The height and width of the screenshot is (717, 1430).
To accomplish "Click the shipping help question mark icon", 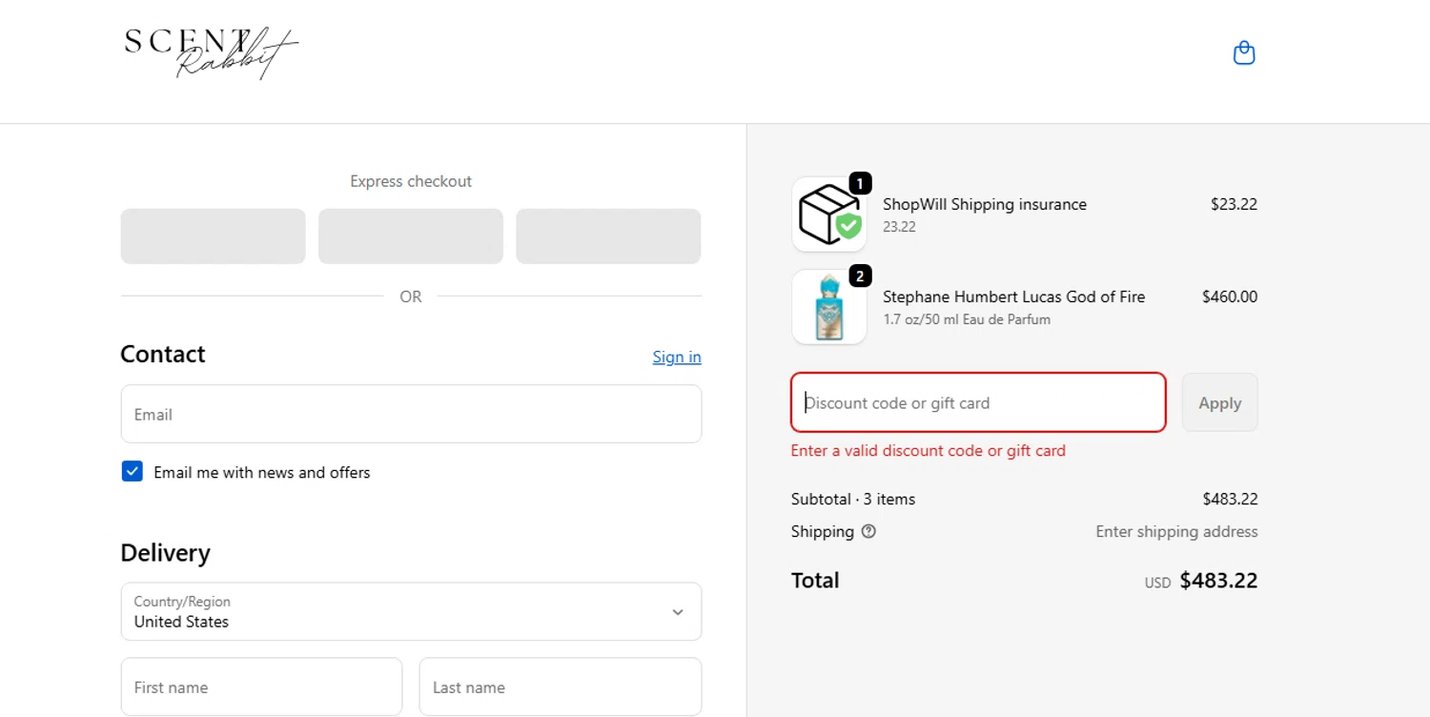I will 868,532.
